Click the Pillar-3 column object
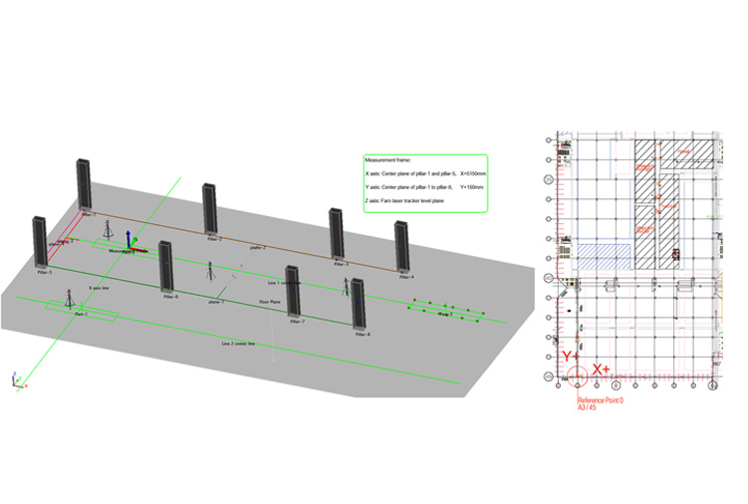The image size is (748, 504). coord(338,234)
